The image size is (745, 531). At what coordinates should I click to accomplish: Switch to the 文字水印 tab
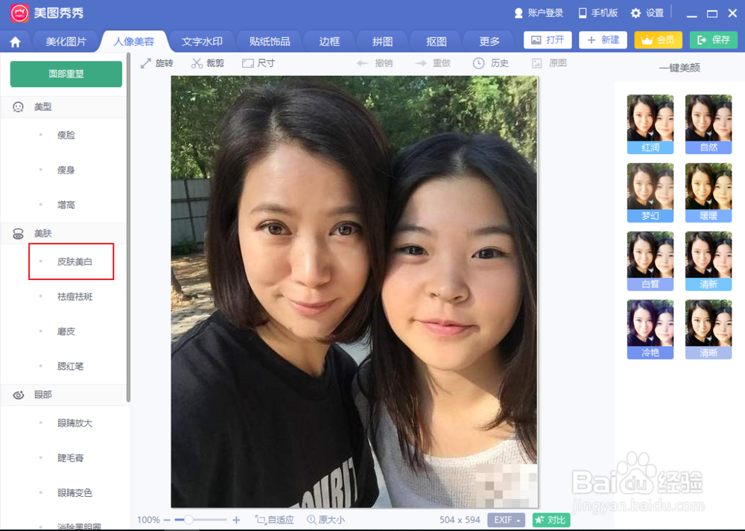click(x=202, y=42)
